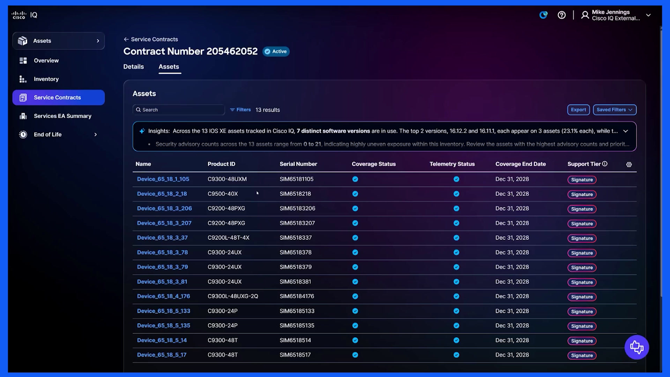Click the Active contract status badge
Image resolution: width=670 pixels, height=377 pixels.
point(276,51)
